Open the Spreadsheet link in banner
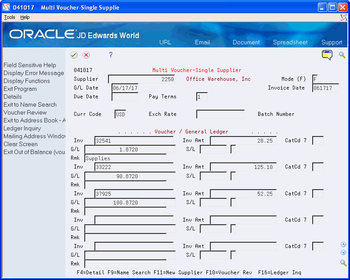Viewport: 350px width, 280px height. (x=290, y=42)
